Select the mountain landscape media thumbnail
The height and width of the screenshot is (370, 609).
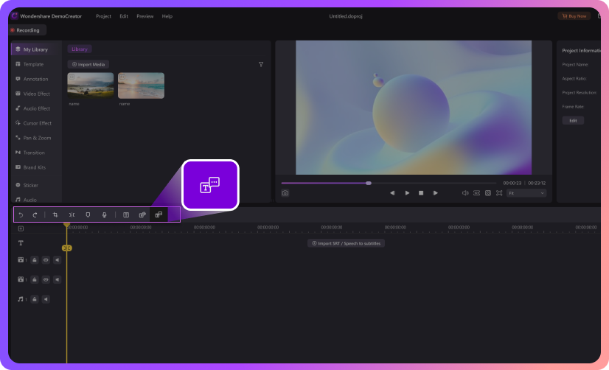tap(91, 85)
